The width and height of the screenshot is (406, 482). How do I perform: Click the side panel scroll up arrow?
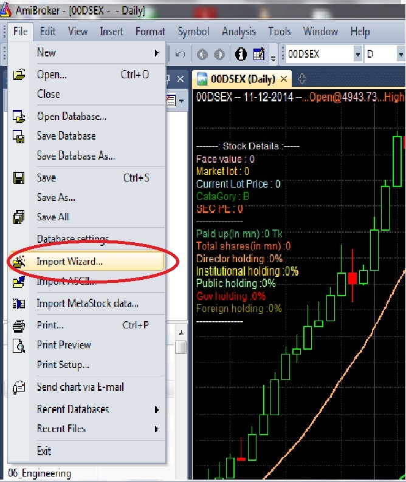pyautogui.click(x=181, y=333)
